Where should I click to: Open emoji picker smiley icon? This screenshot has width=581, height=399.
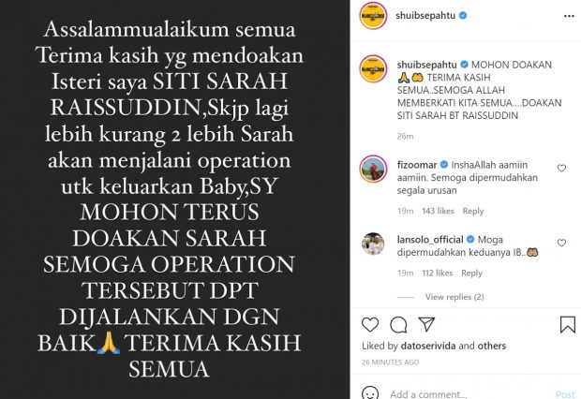pos(370,392)
